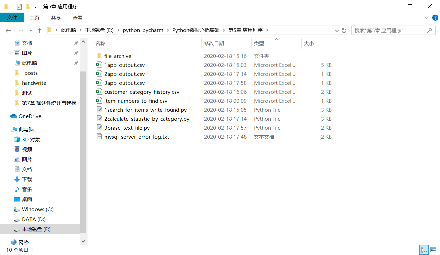The width and height of the screenshot is (440, 255).
Task: Click the 桌面 desktop icon in sidebar
Action: [17, 199]
